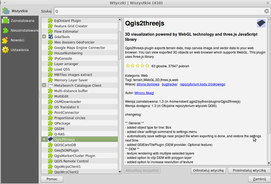Click the plugin list scroll down arrow
Screen dimensions: 271x184
point(120,172)
